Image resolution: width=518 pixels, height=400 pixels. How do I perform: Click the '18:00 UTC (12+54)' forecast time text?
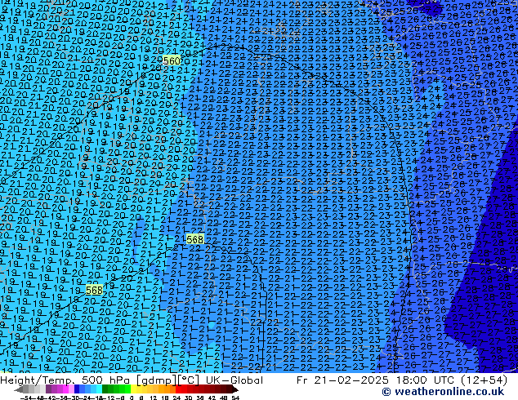click(x=452, y=380)
